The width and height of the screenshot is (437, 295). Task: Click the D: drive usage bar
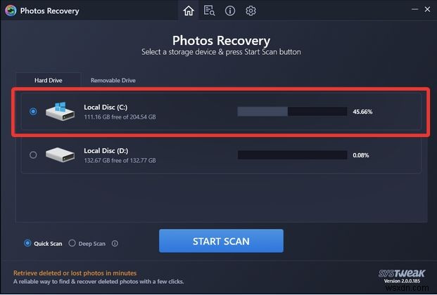pyautogui.click(x=292, y=155)
